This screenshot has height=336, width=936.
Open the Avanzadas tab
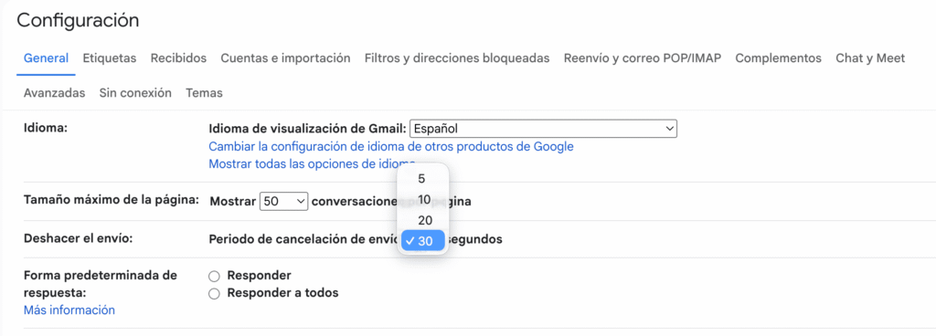tap(54, 93)
